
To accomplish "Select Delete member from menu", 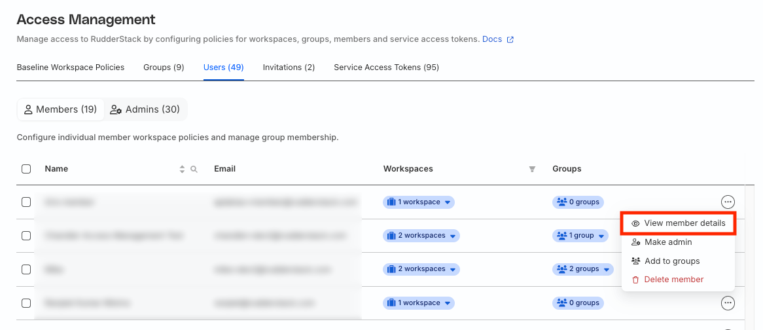I will coord(679,280).
